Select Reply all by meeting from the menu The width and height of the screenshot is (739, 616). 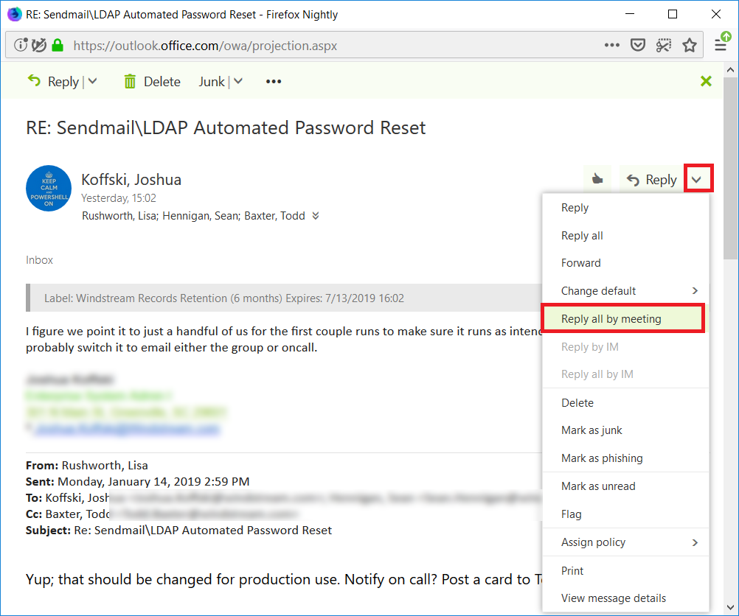(x=612, y=318)
